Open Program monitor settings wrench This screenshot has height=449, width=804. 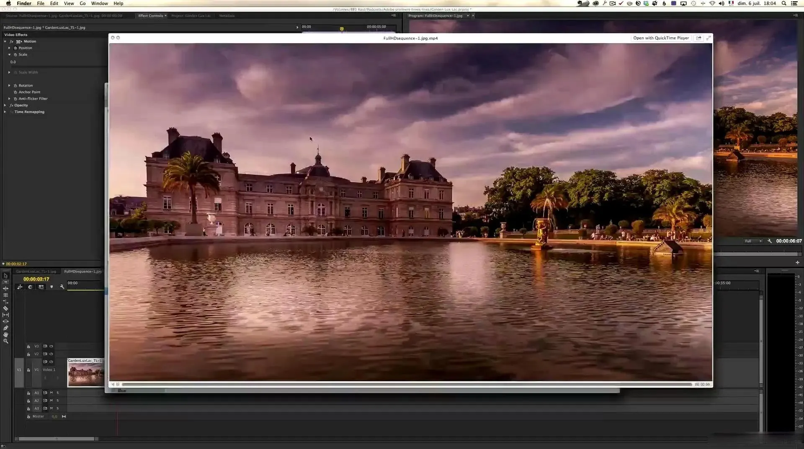pos(770,241)
